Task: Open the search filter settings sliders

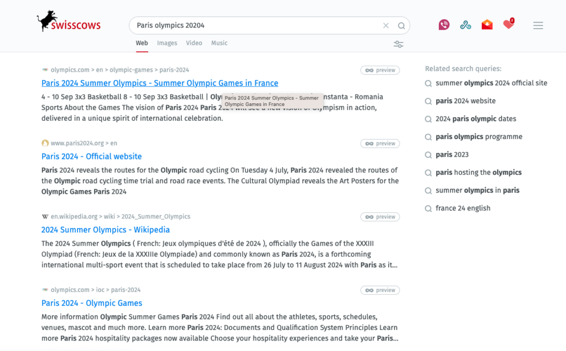Action: tap(399, 44)
